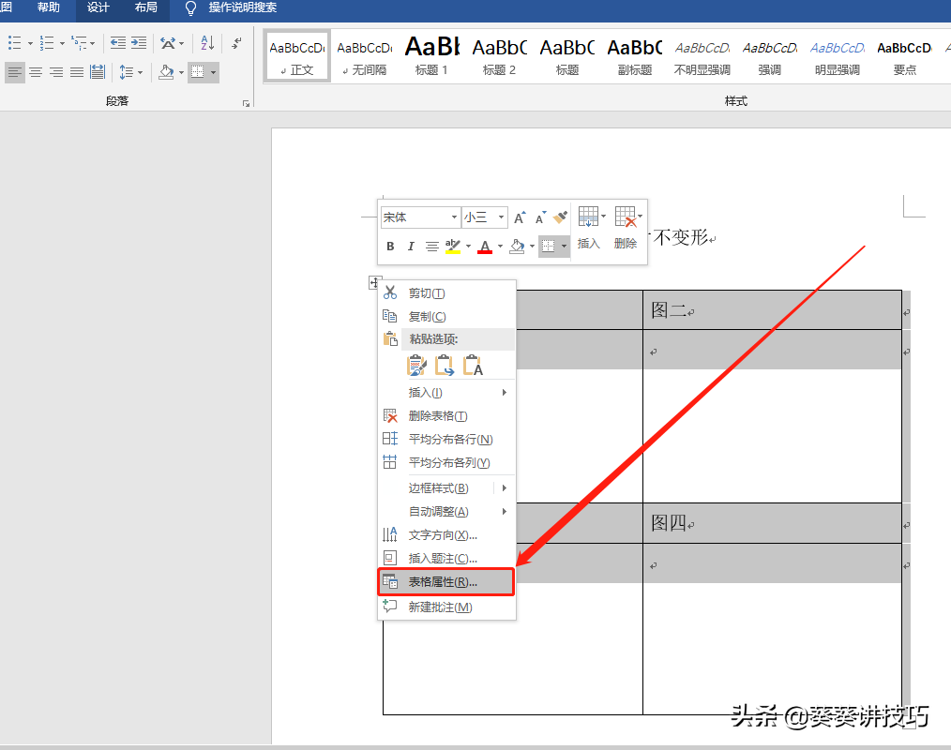Screen dimensions: 951x750
Task: Click the table move handle icon
Action: pyautogui.click(x=375, y=282)
